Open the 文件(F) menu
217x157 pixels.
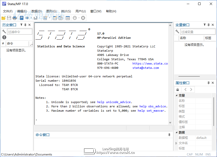[8, 11]
